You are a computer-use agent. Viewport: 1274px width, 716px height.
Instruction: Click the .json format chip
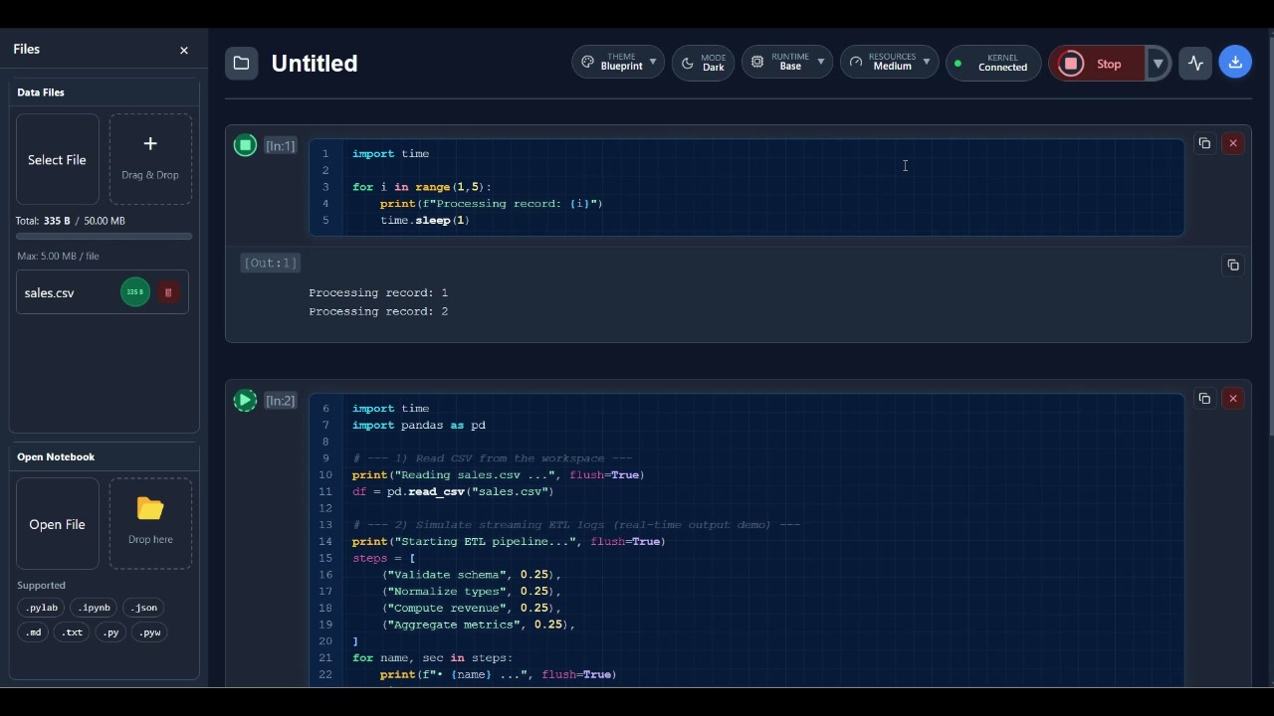(x=143, y=608)
